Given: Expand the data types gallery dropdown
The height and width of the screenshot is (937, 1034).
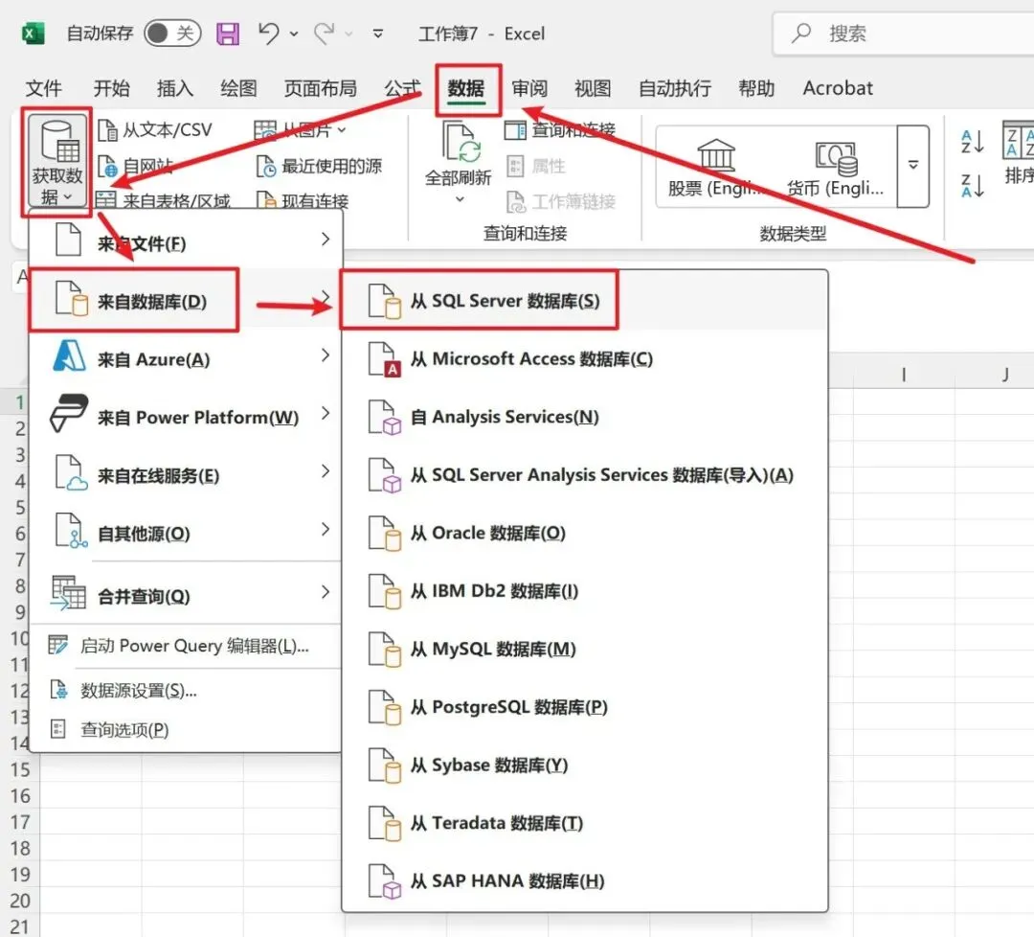Looking at the screenshot, I should [x=913, y=166].
